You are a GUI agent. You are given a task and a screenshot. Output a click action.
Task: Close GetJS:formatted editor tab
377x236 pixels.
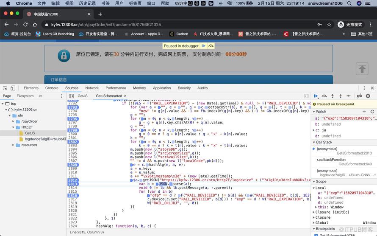coord(125,96)
